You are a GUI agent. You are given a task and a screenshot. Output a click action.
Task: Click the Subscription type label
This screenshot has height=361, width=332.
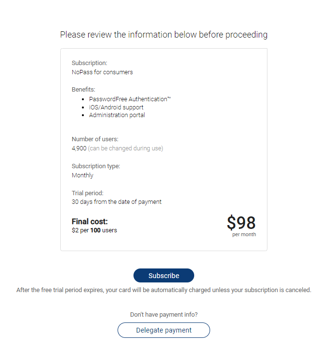(96, 166)
